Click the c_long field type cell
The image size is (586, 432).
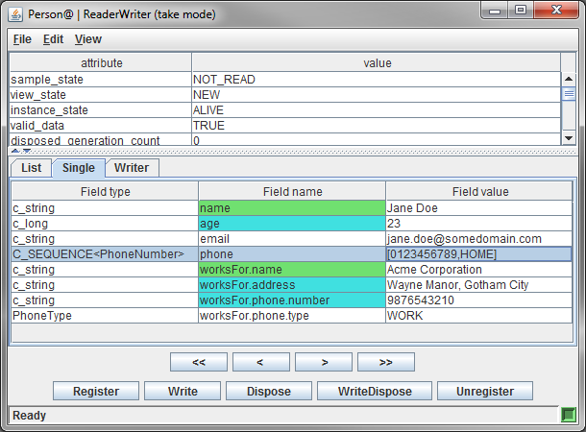[x=105, y=224]
